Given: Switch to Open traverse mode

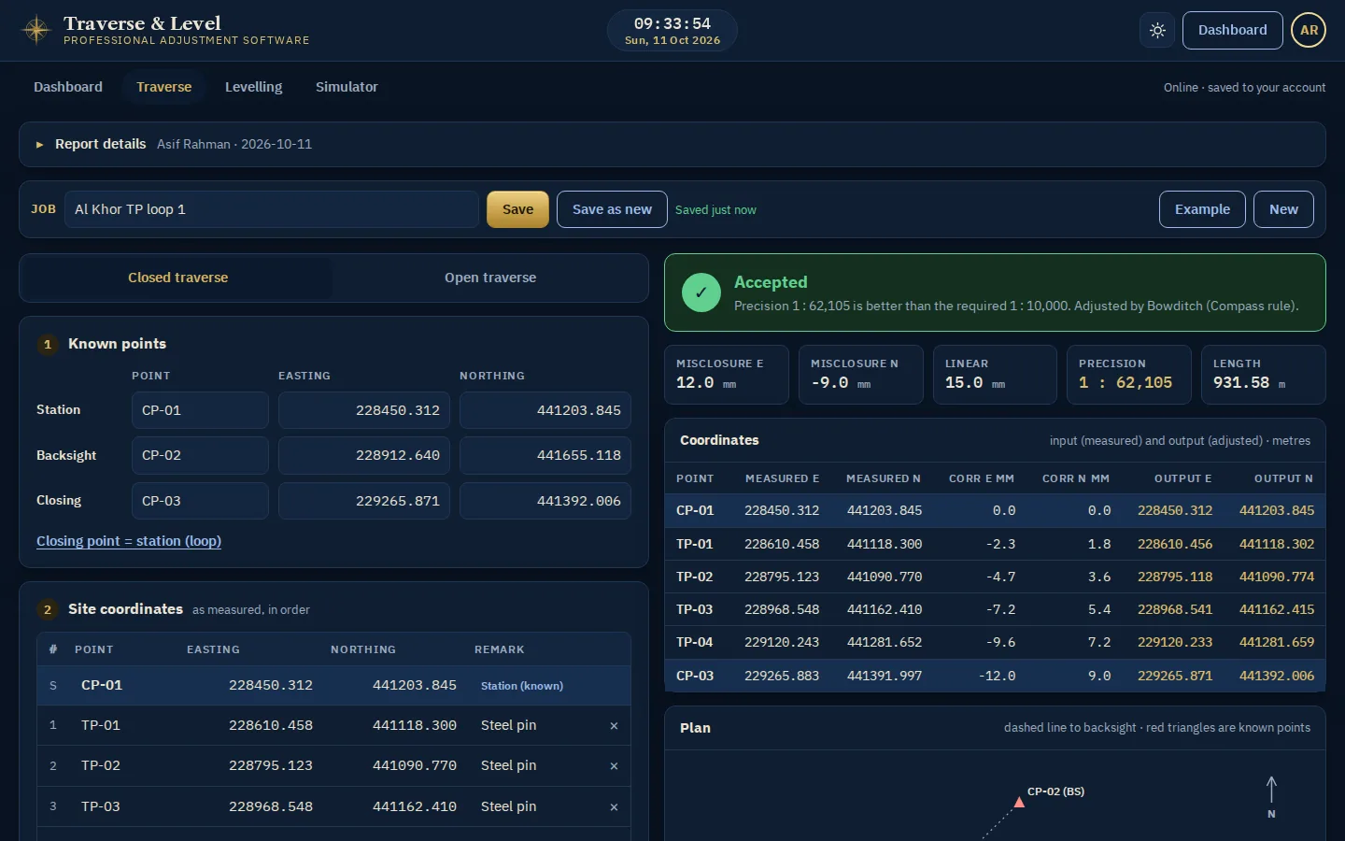Looking at the screenshot, I should pos(490,278).
